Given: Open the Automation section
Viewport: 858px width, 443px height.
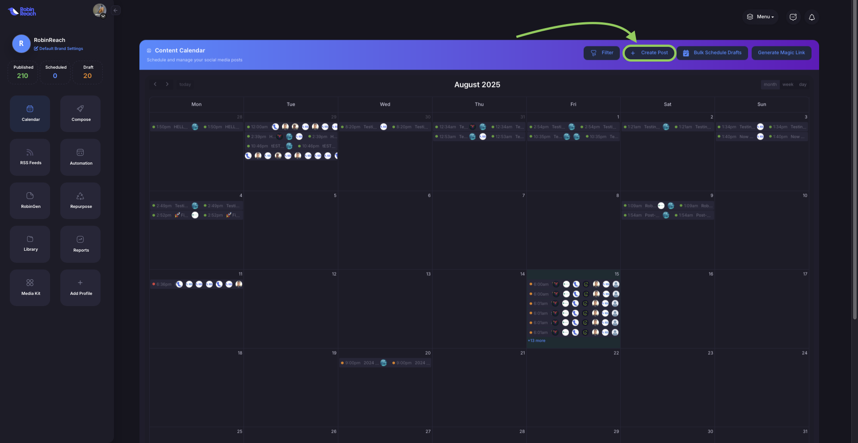Looking at the screenshot, I should point(80,157).
